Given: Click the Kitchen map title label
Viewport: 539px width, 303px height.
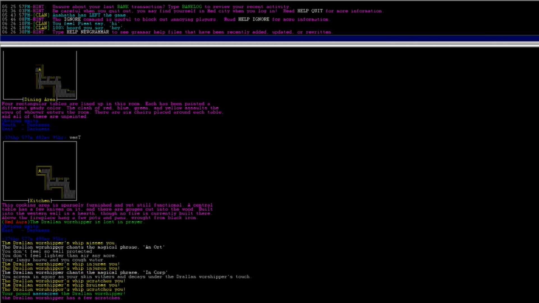Looking at the screenshot, I should coord(40,201).
